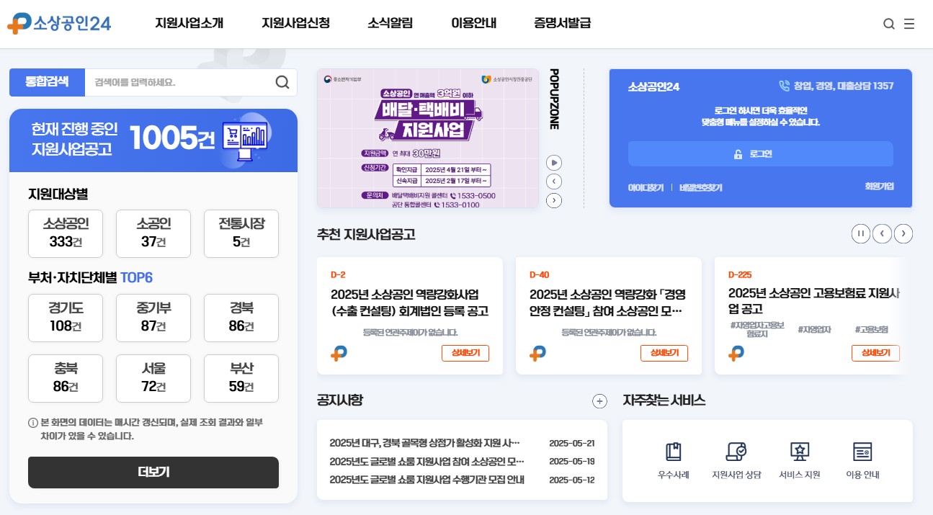Click the 2025-05-21 notice date
The height and width of the screenshot is (515, 933).
pos(572,443)
